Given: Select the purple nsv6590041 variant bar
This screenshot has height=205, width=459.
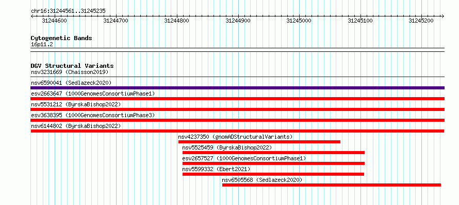Looking at the screenshot, I should tap(237, 88).
